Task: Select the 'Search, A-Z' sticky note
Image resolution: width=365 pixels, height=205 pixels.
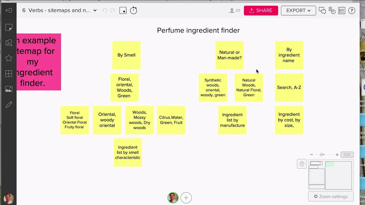Action: point(289,87)
